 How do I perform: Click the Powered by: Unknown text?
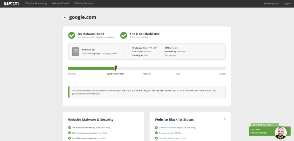[x=175, y=52]
